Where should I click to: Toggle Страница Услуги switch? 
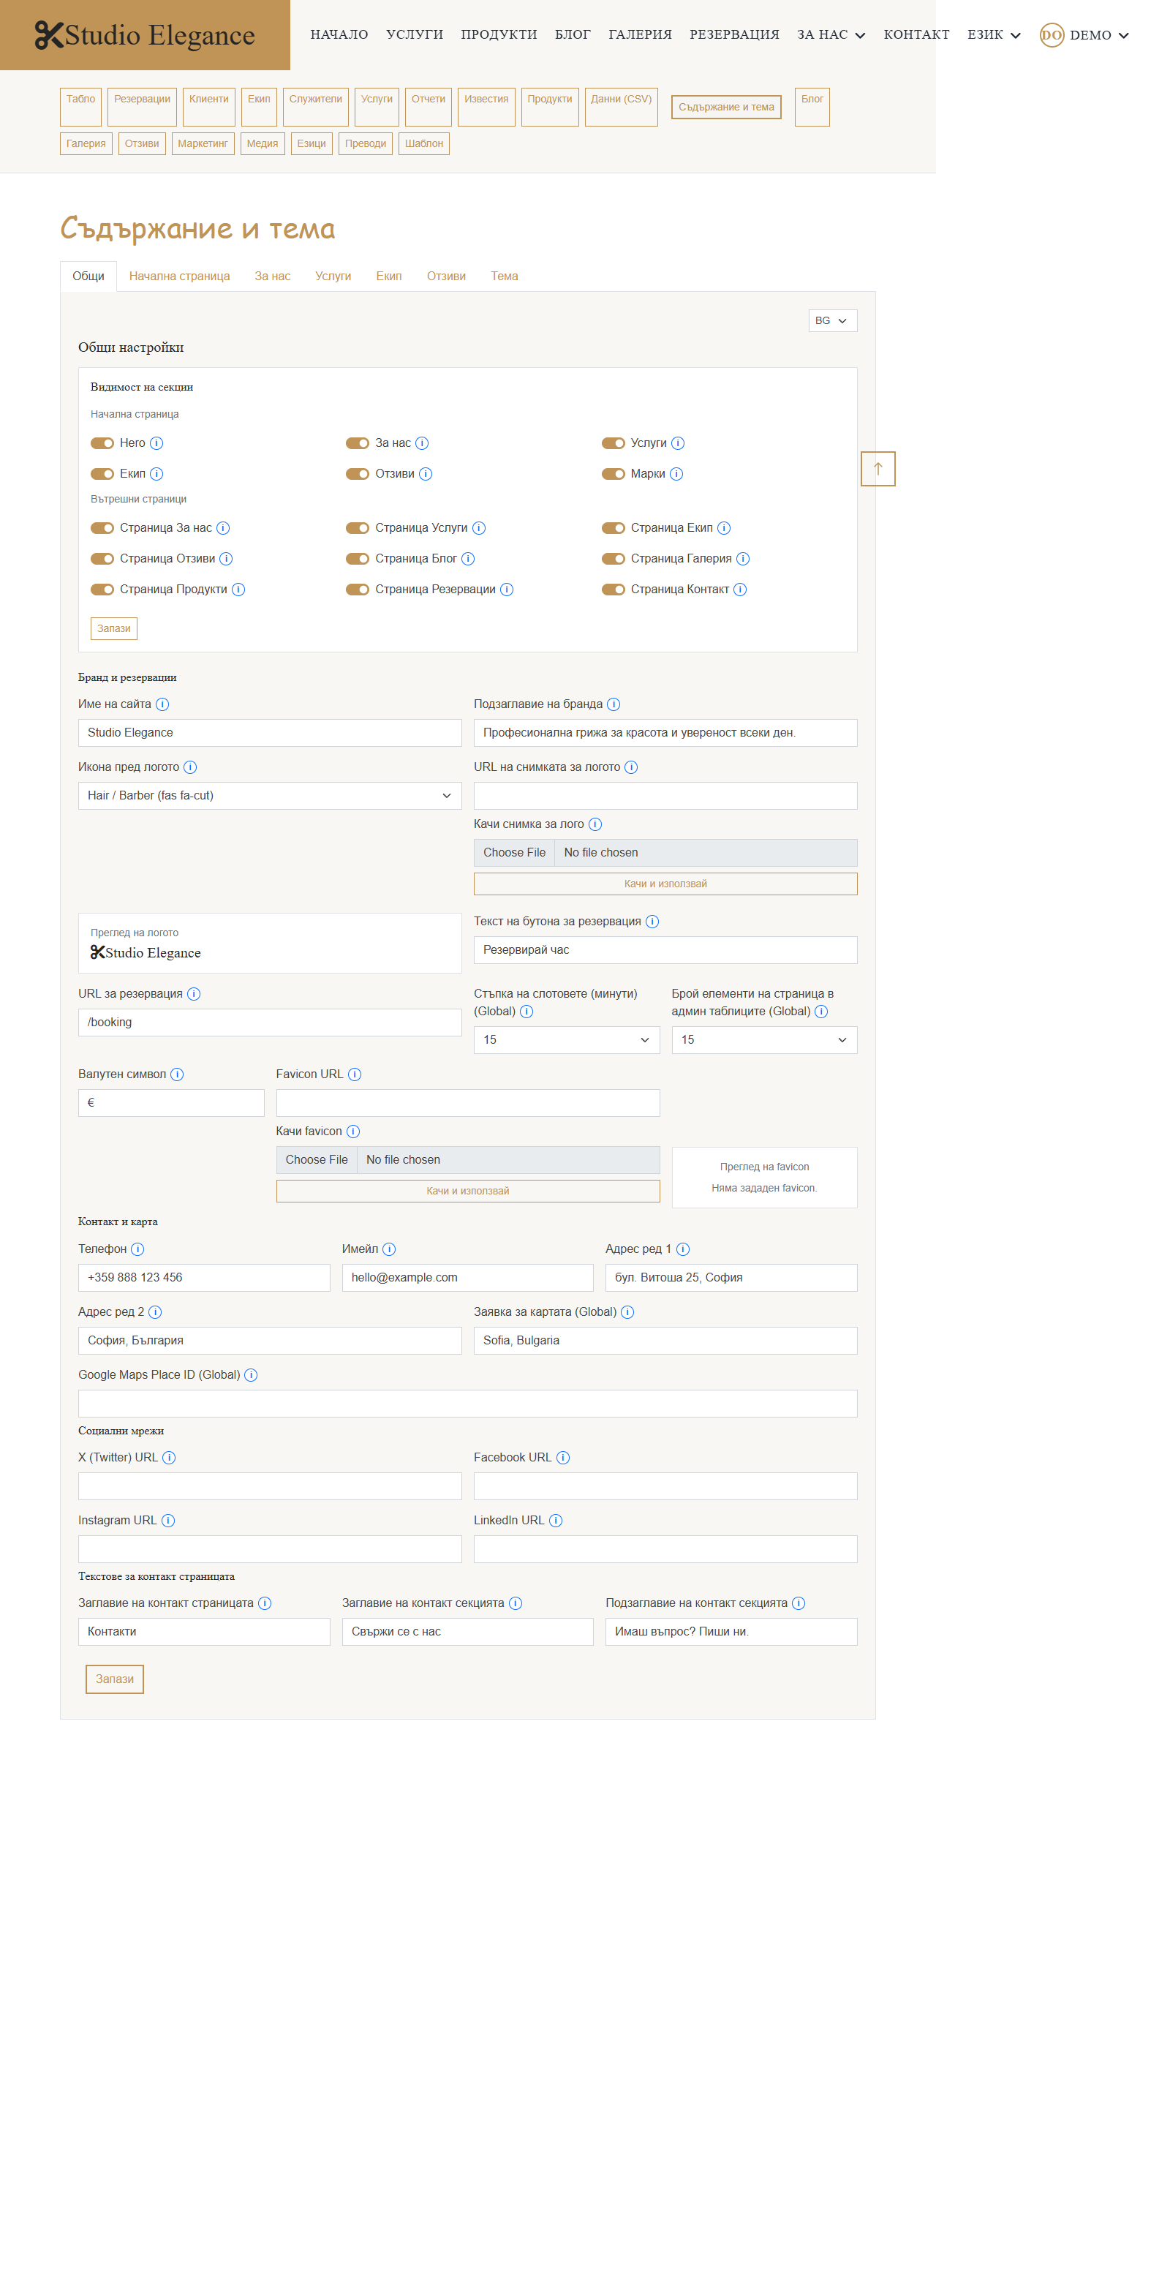coord(358,528)
